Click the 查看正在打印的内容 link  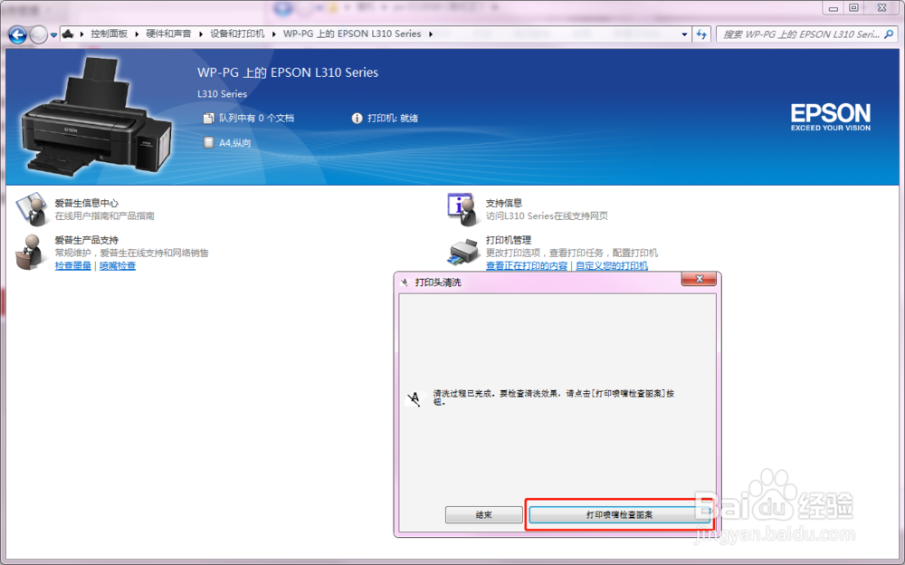coord(527,265)
